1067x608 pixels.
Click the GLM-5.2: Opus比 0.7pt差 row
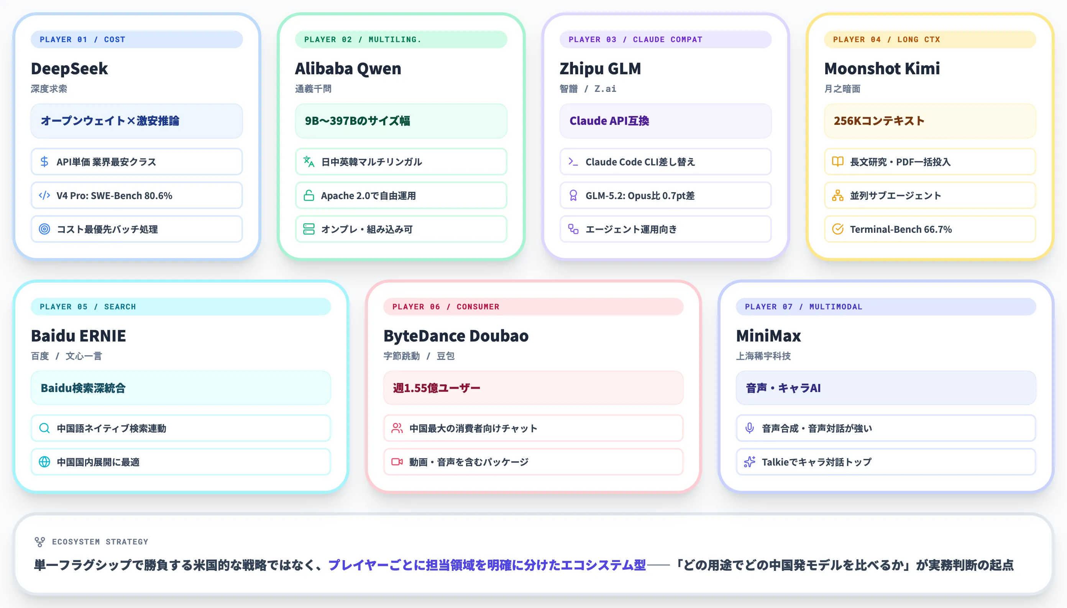[x=665, y=195]
